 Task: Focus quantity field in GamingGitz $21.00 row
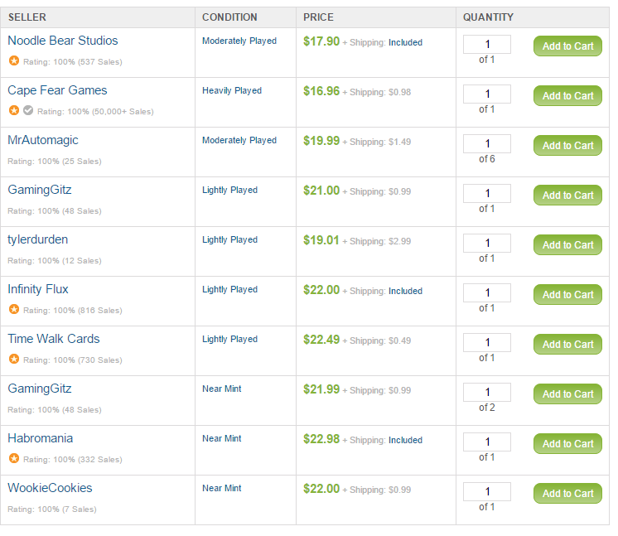[487, 193]
